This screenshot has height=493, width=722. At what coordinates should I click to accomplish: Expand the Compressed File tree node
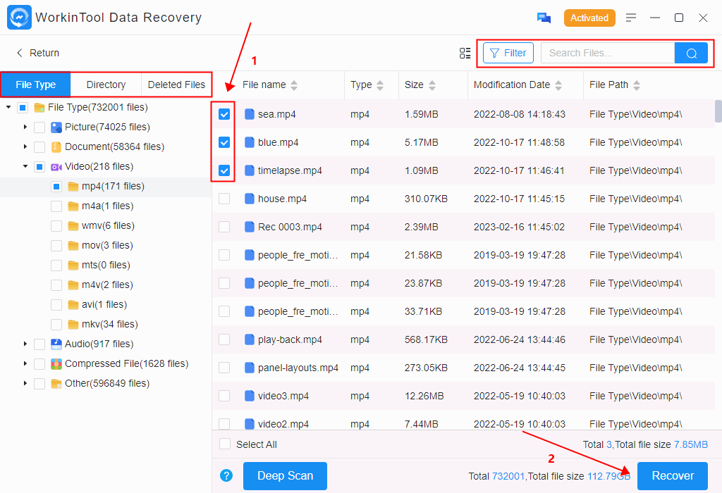pos(25,364)
